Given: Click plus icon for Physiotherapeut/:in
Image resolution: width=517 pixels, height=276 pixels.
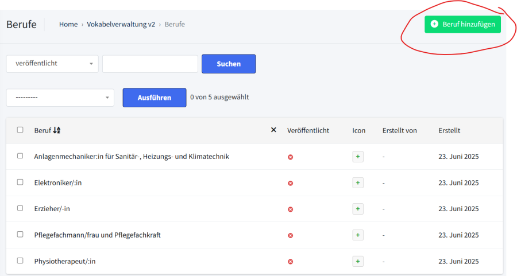Looking at the screenshot, I should pos(357,262).
